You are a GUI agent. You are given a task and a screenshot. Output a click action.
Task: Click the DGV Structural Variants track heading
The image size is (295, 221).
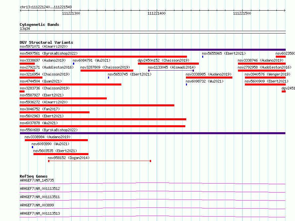[46, 42]
